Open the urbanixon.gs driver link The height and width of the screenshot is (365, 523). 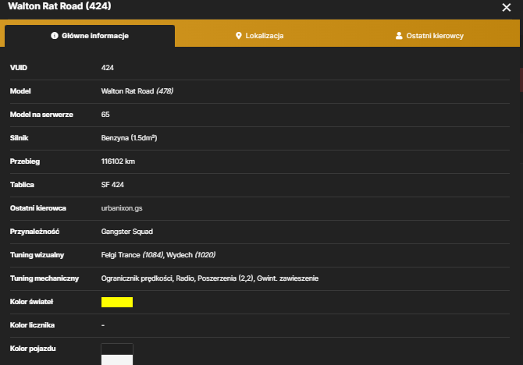[x=122, y=208]
